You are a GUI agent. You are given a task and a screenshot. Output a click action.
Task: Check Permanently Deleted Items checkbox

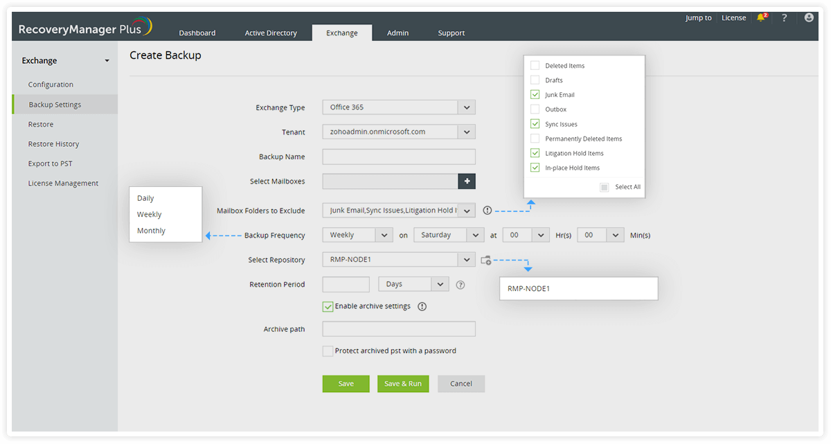click(x=535, y=139)
